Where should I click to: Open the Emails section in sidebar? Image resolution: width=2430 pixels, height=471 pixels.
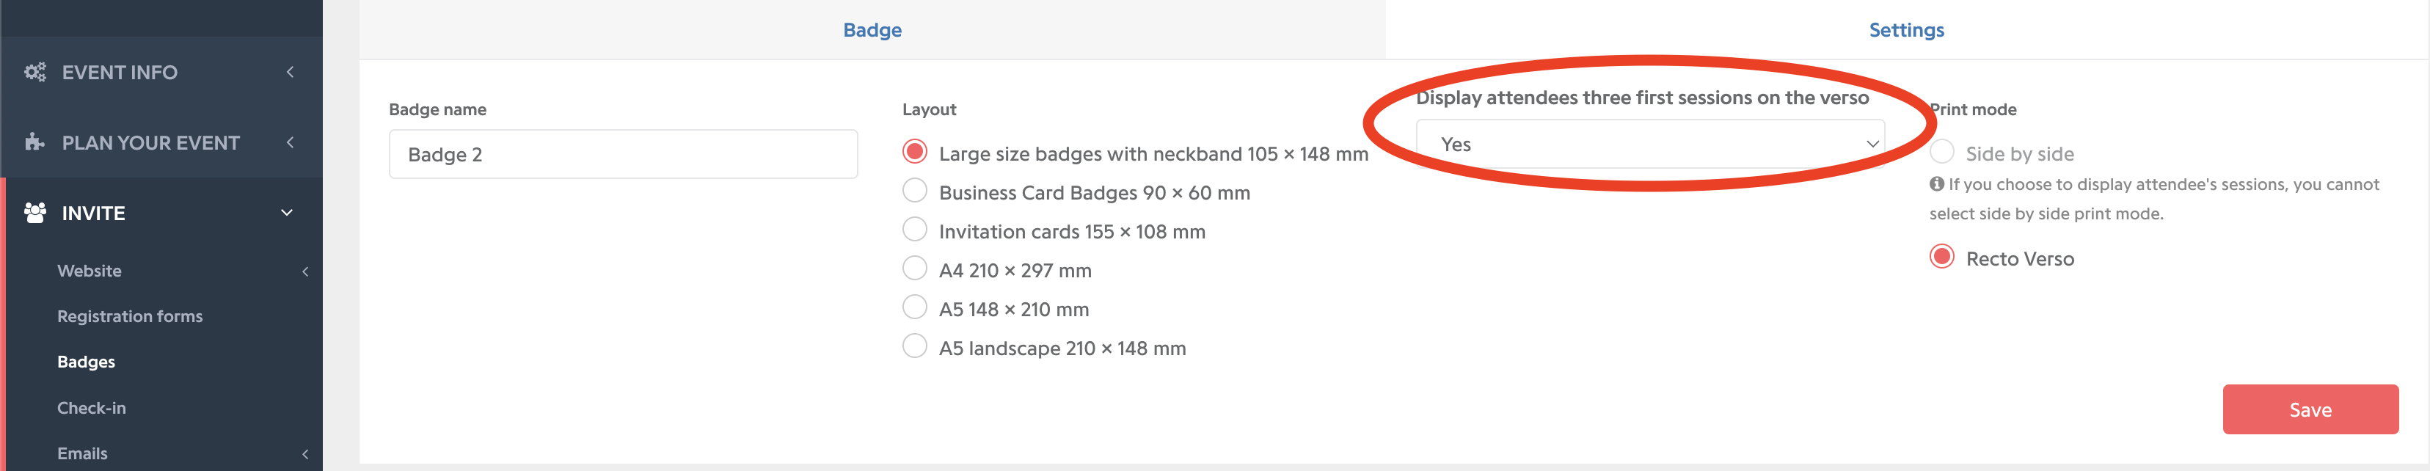83,452
